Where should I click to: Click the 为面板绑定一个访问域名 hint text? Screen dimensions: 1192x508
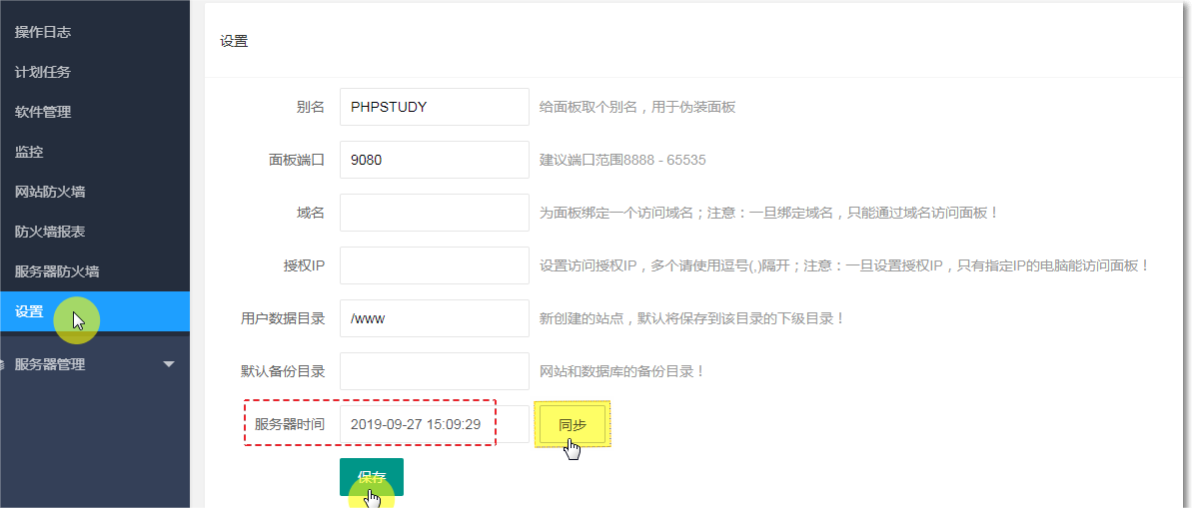click(768, 213)
